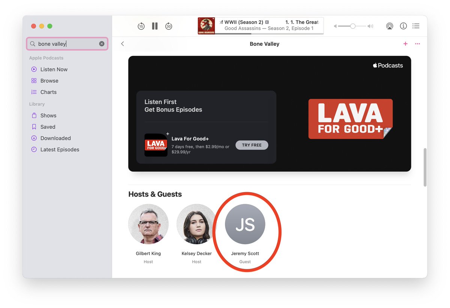
Task: Click the Jeremy Scott name
Action: (x=245, y=254)
